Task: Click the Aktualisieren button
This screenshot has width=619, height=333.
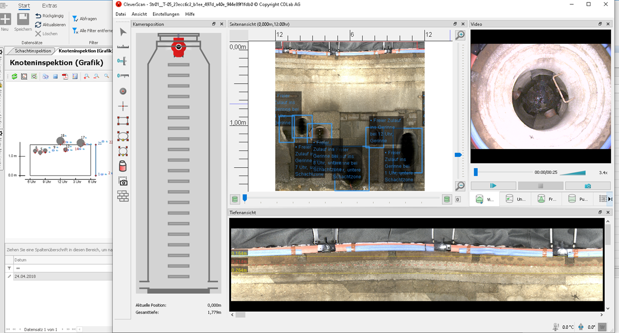Action: [50, 25]
